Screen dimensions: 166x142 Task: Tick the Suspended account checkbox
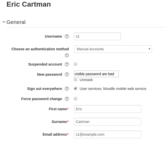pos(75,64)
